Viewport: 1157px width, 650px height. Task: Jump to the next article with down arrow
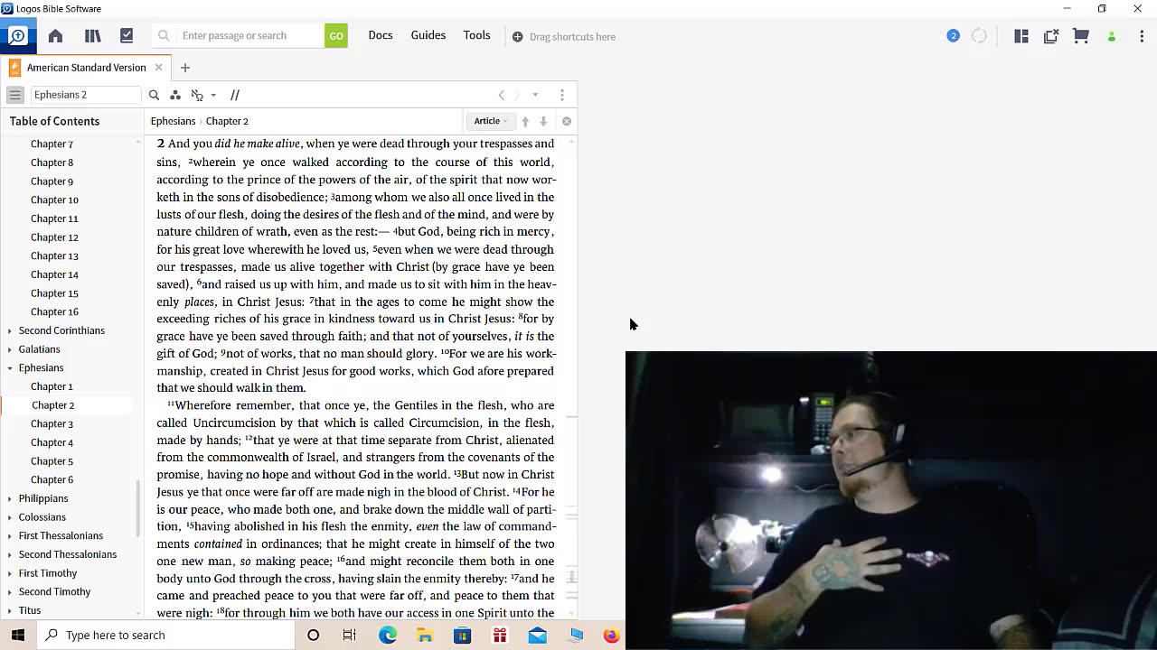click(x=543, y=121)
